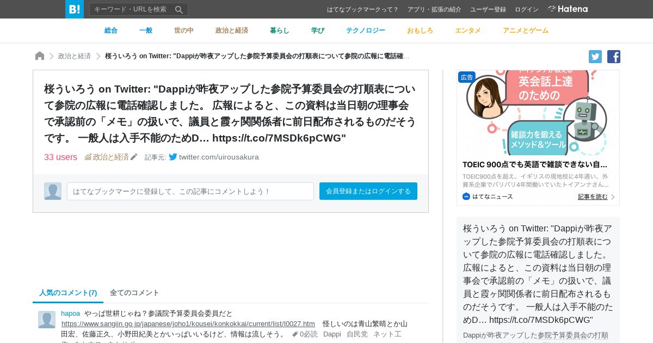
Task: Select the 学び category tab
Action: pyautogui.click(x=318, y=30)
